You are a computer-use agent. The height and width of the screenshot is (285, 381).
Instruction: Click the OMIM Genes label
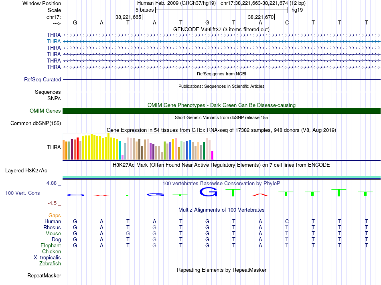(45, 111)
